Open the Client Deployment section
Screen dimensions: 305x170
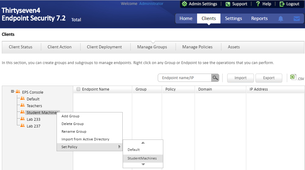[x=104, y=47]
